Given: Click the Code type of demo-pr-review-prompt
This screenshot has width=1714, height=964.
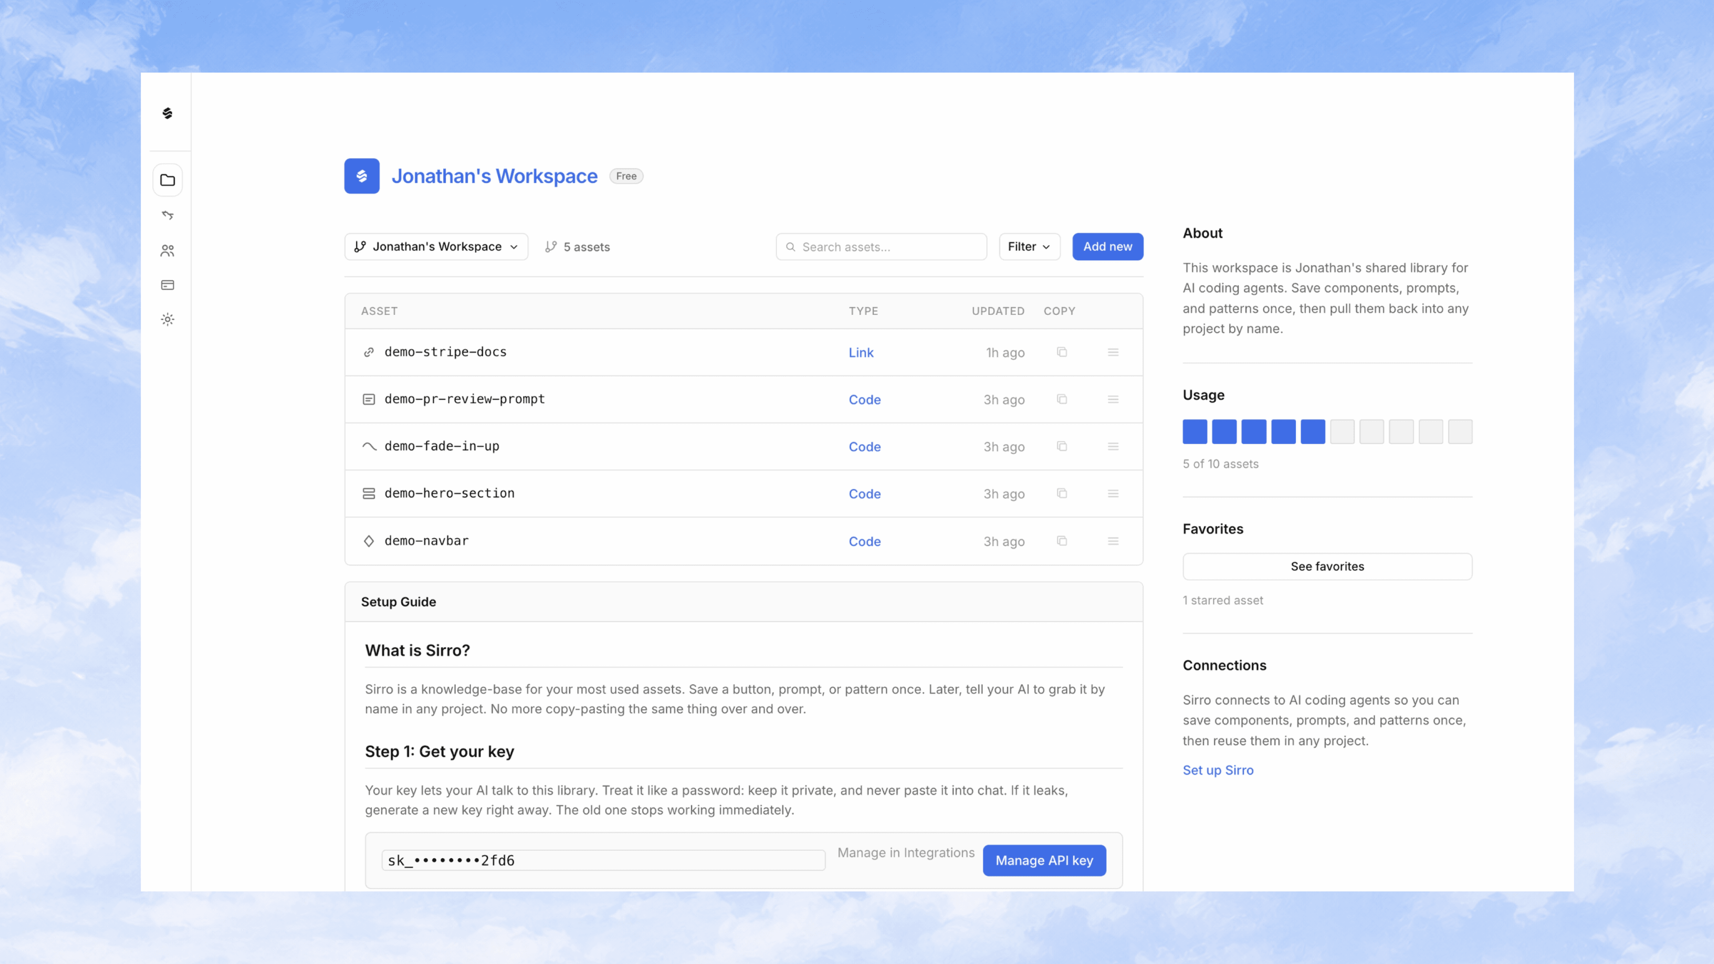Looking at the screenshot, I should click(x=865, y=400).
